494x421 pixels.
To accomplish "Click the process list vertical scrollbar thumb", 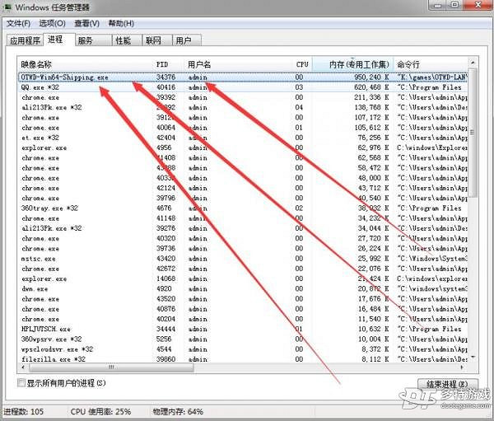I will (473, 133).
